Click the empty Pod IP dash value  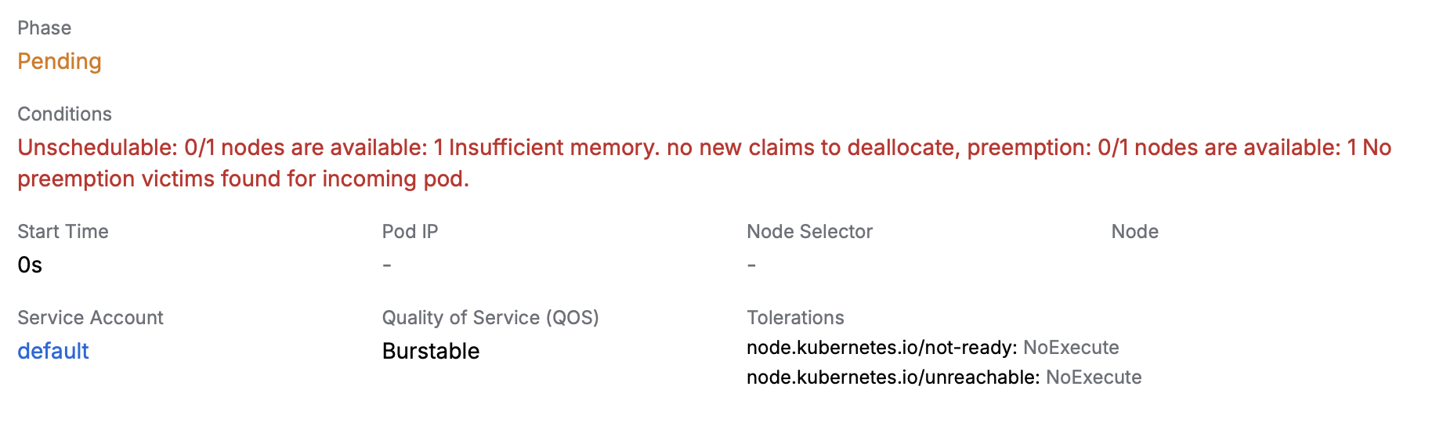387,265
